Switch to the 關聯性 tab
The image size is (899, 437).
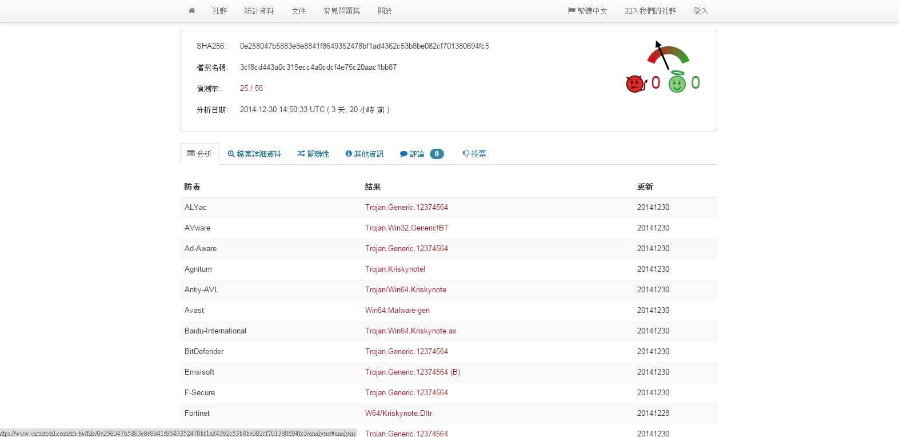(313, 154)
